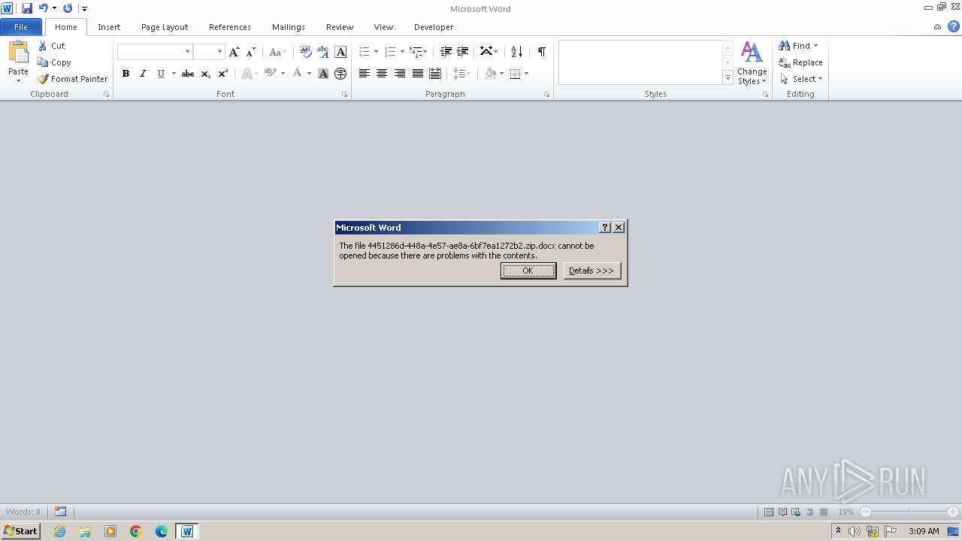Switch to the Page Layout tab
962x541 pixels.
pos(165,27)
